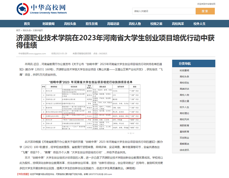Select 双创就业 in the sidebar navigation

pyautogui.click(x=184, y=138)
